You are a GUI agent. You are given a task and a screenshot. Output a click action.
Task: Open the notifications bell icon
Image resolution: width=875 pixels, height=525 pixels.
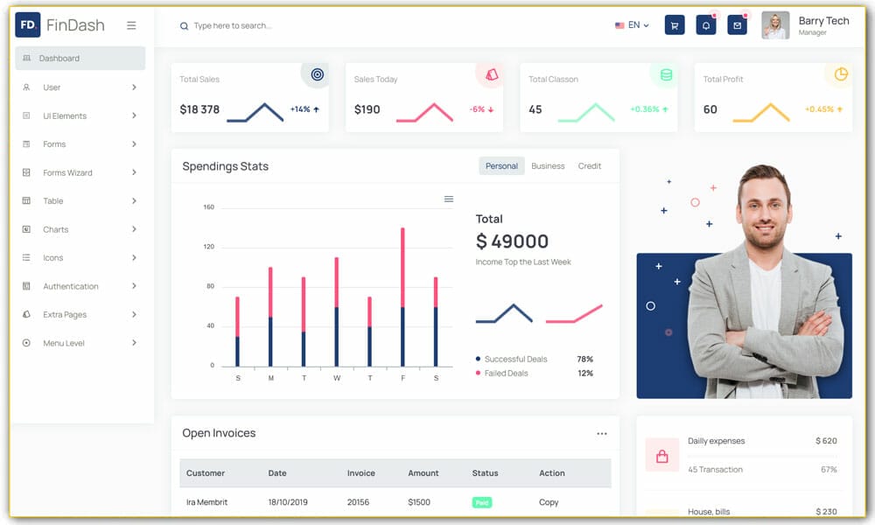click(x=705, y=24)
